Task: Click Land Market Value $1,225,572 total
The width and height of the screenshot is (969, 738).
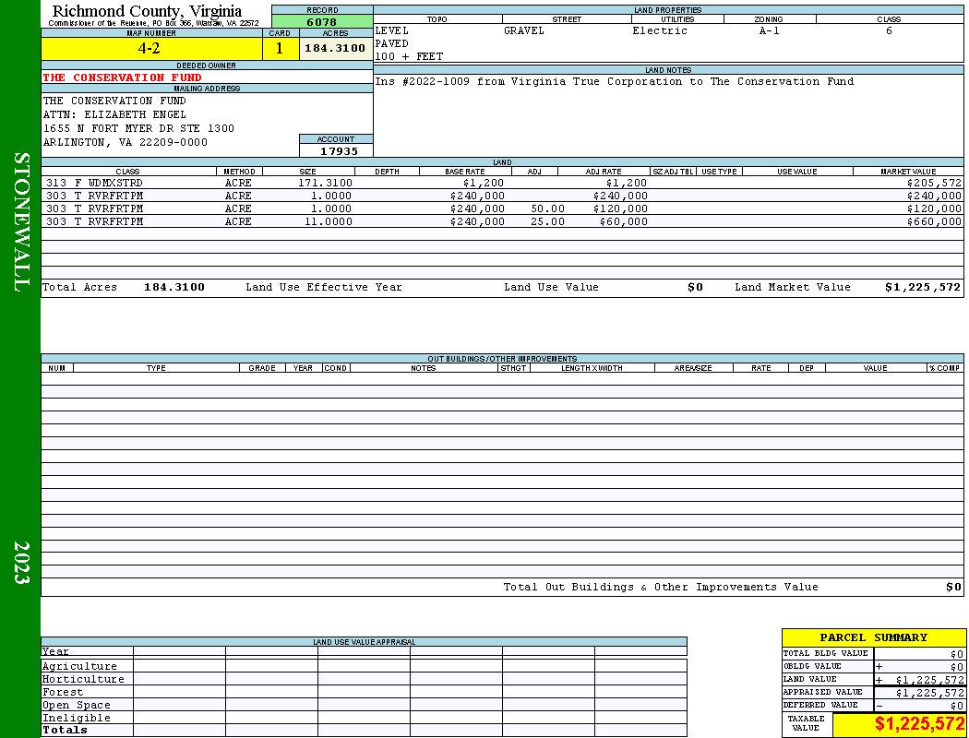Action: [x=923, y=287]
